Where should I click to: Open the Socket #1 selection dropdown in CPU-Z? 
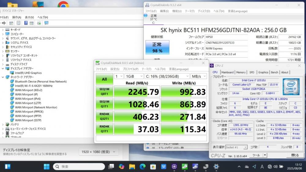pyautogui.click(x=236, y=147)
